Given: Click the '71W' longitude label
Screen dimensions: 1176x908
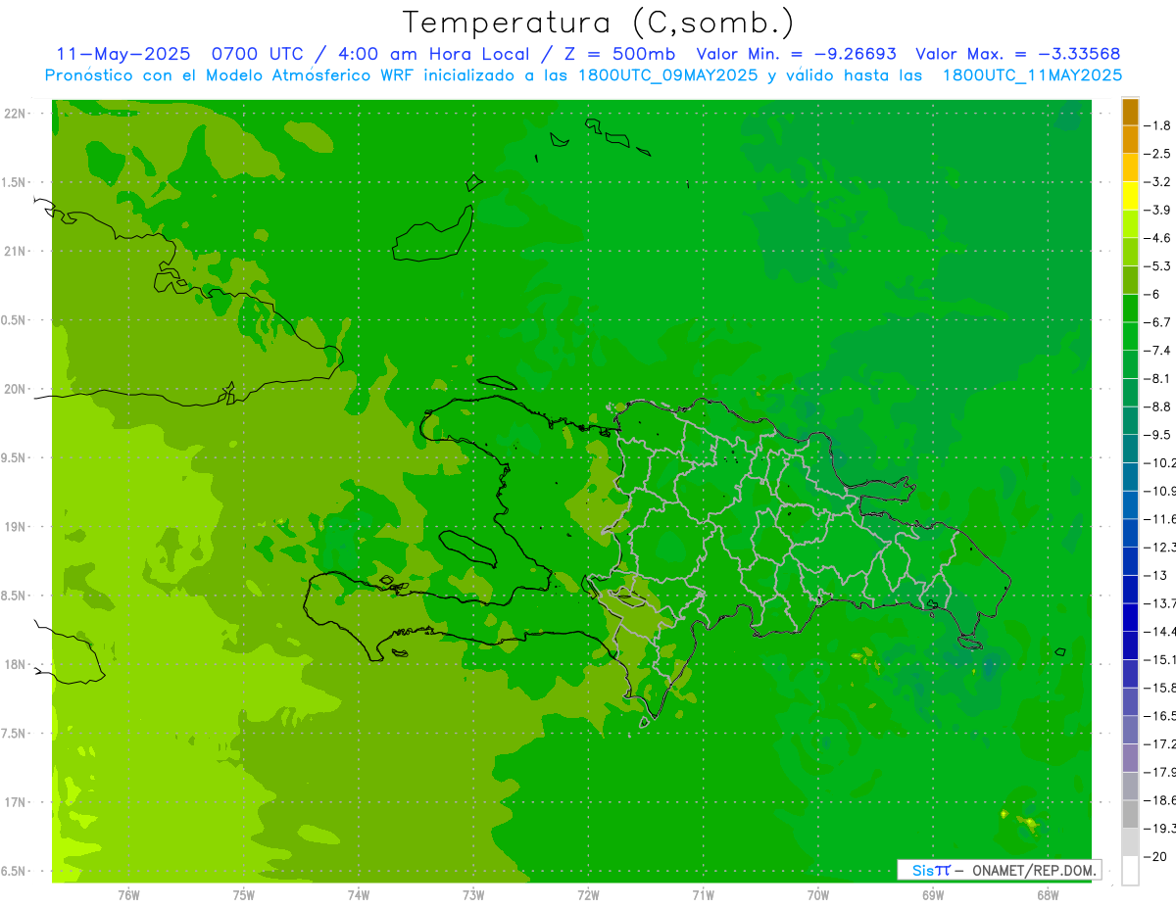Looking at the screenshot, I should point(703,894).
